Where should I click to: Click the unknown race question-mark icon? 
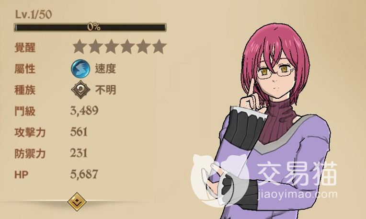(x=80, y=90)
